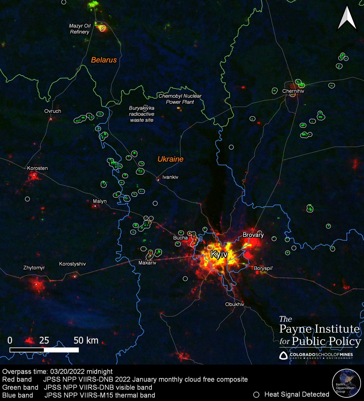Image resolution: width=364 pixels, height=401 pixels.
Task: Click the heat signal circle in the legend
Action: pos(257,395)
